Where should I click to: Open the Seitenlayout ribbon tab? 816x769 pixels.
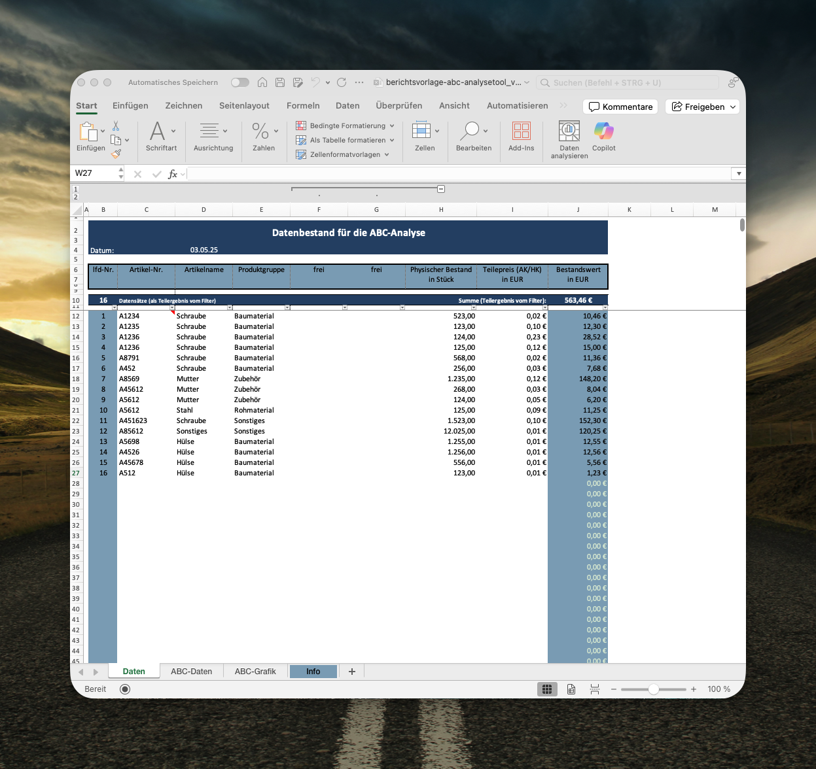click(x=244, y=105)
